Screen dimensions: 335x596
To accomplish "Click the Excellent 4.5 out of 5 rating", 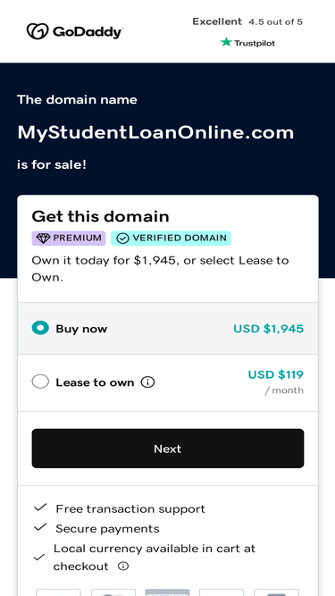I will (x=247, y=21).
